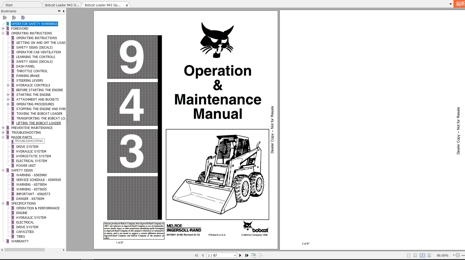
Task: Go to next page with the arrow button
Action: (x=240, y=255)
